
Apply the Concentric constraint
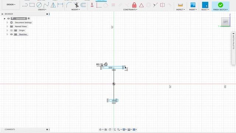click(x=148, y=5)
